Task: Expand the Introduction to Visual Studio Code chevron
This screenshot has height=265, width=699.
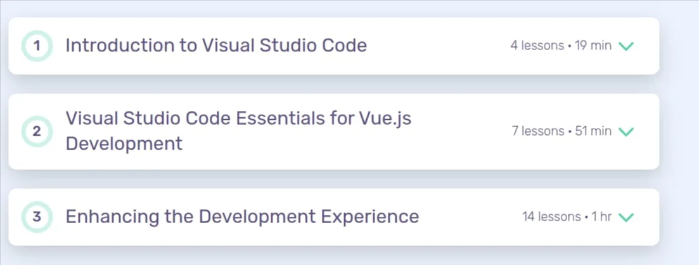Action: [x=626, y=46]
